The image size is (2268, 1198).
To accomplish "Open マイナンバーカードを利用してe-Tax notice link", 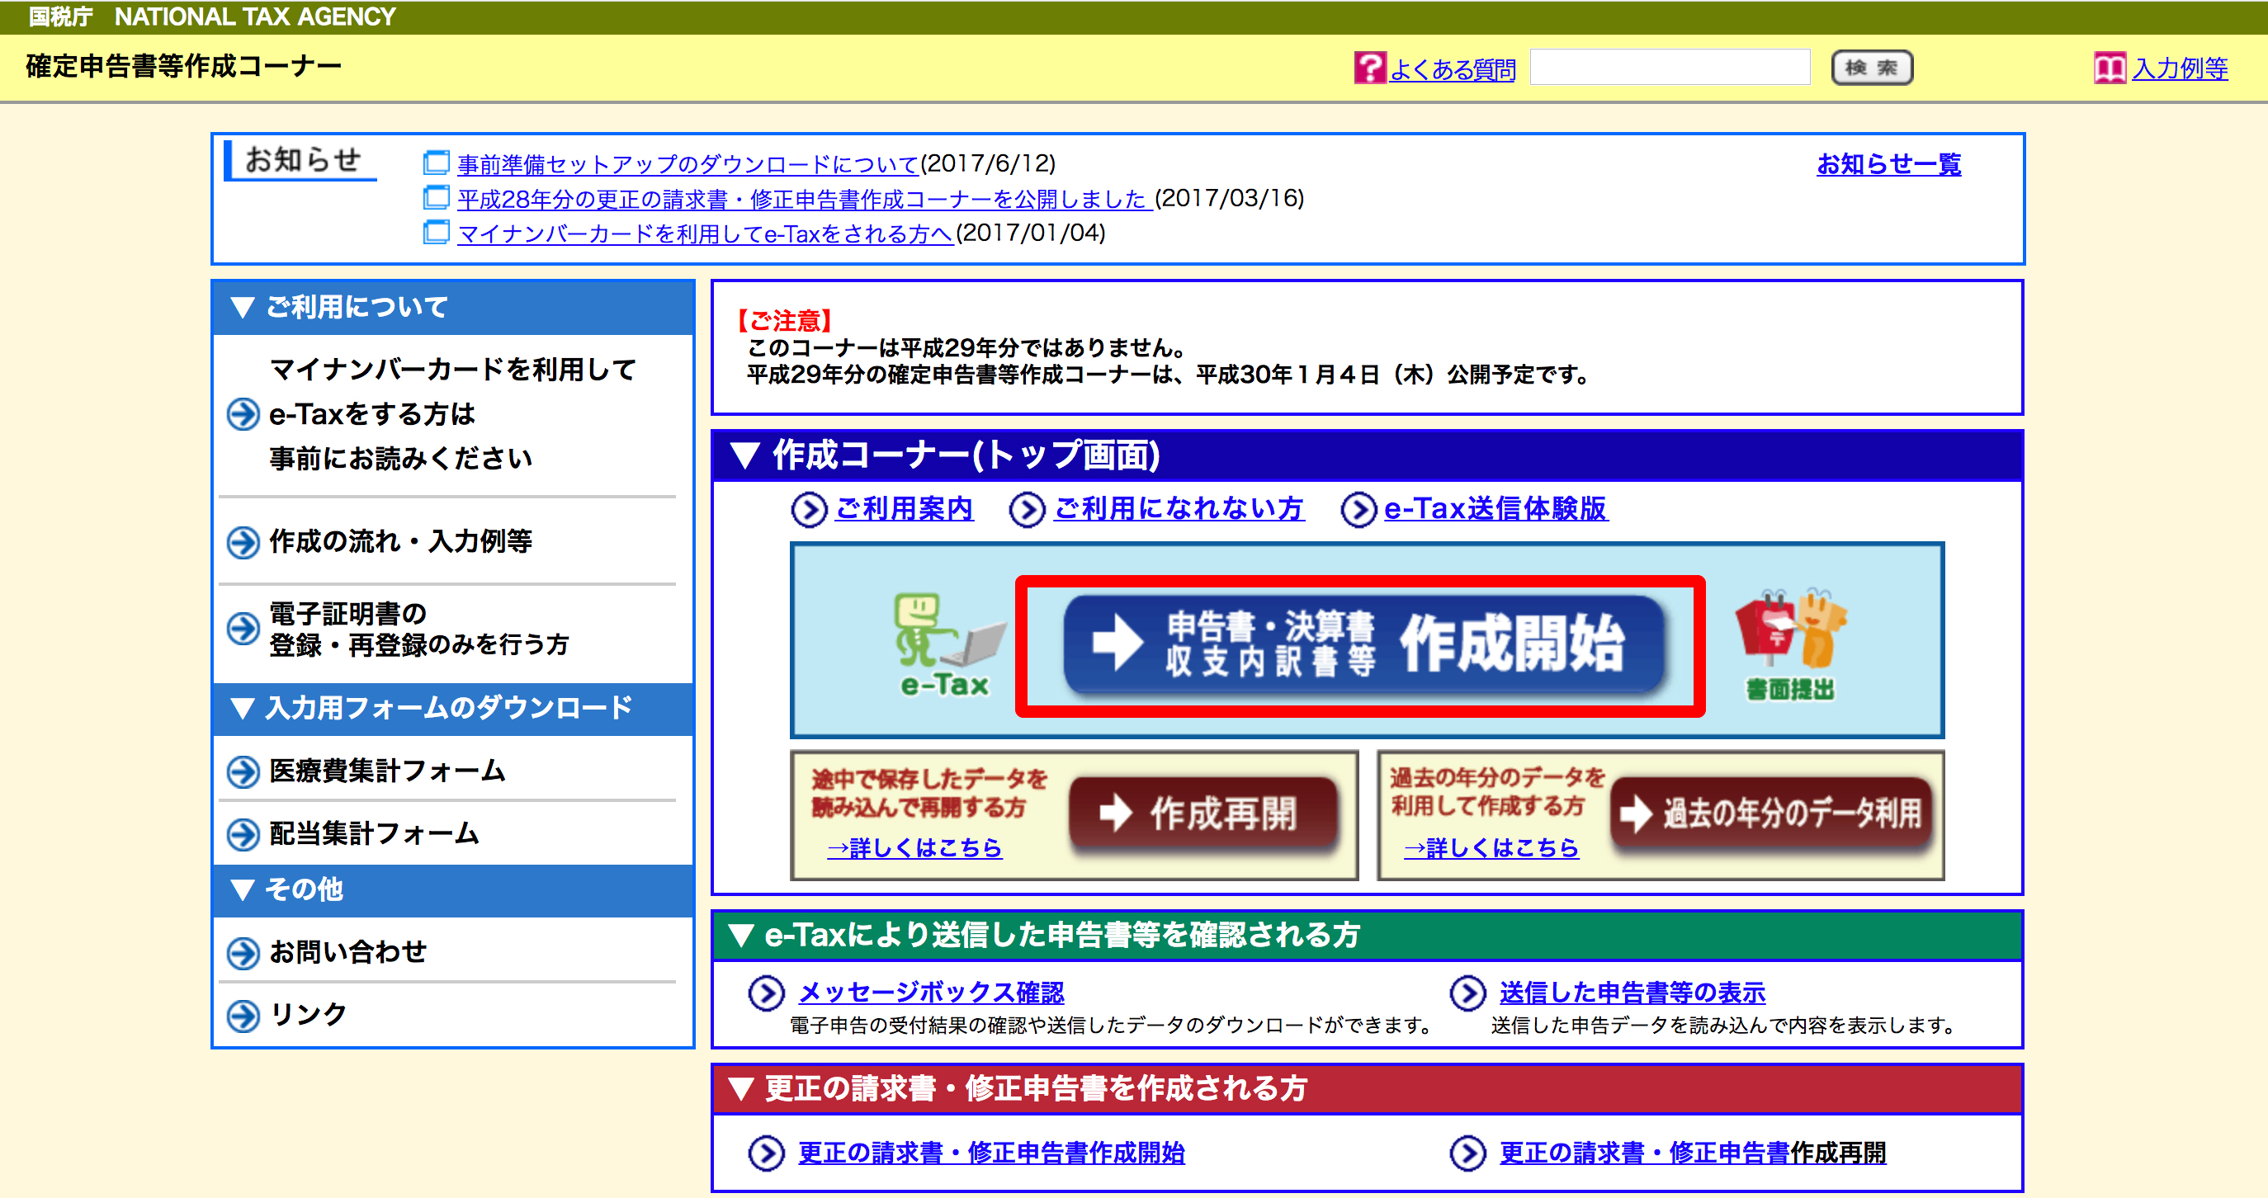I will click(x=705, y=234).
